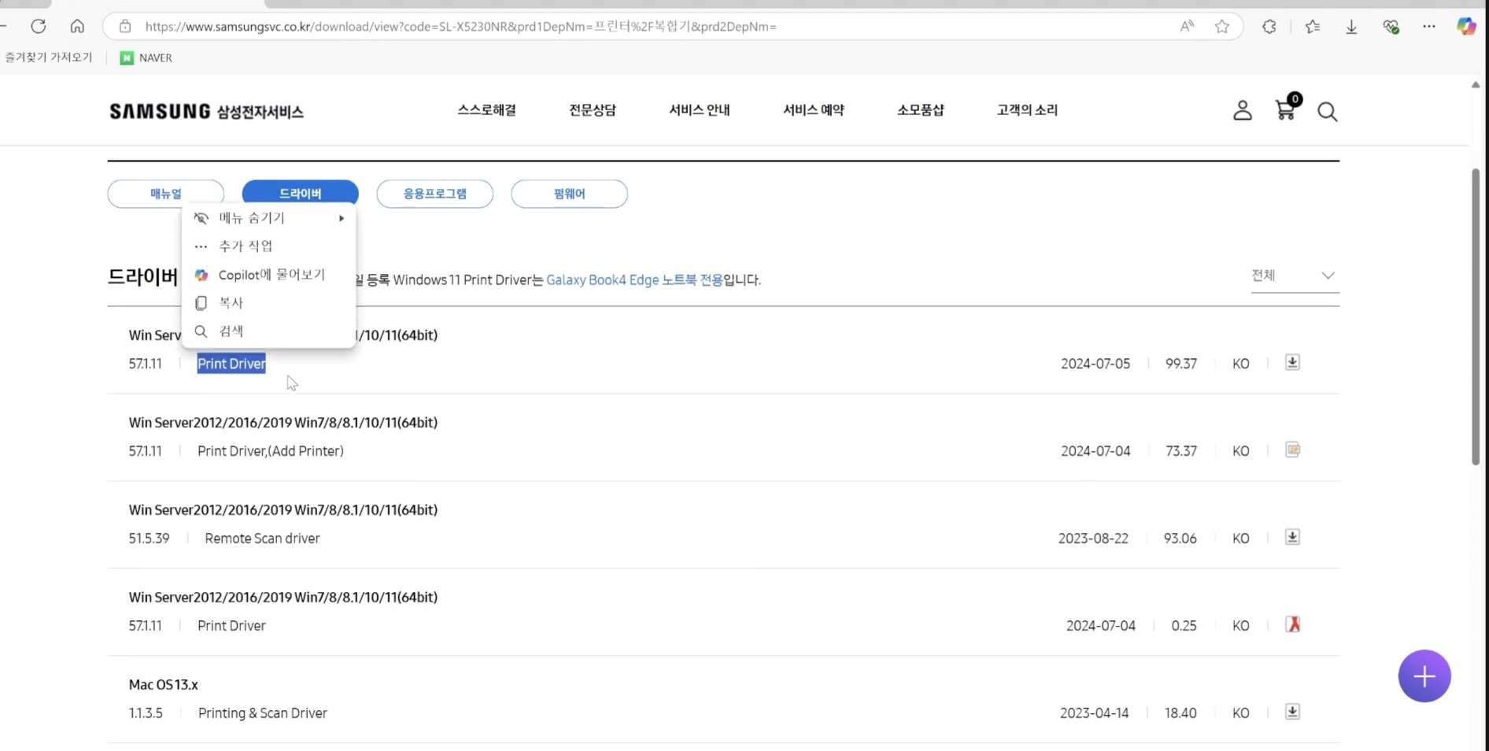Click the 2023-08-22 date text
This screenshot has height=751, width=1489.
point(1093,538)
